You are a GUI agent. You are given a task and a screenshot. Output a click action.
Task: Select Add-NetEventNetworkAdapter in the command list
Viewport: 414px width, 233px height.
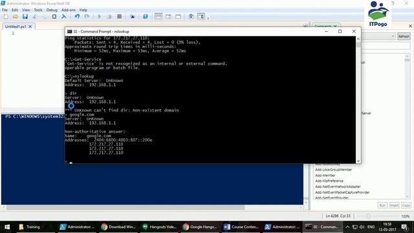pyautogui.click(x=338, y=186)
